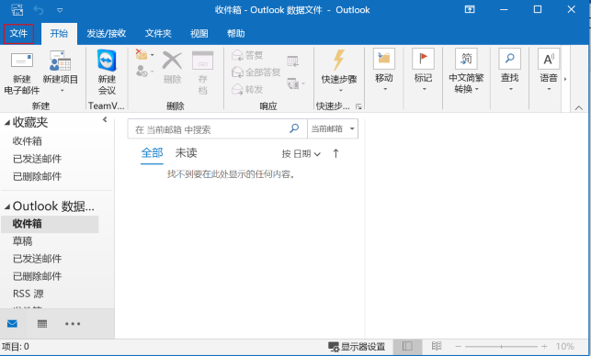This screenshot has height=356, width=591.
Task: Click the 全部答复 reply all button
Action: (x=256, y=72)
